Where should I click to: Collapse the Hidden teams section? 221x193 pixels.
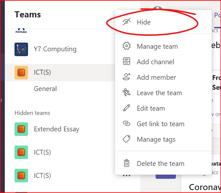click(x=32, y=113)
